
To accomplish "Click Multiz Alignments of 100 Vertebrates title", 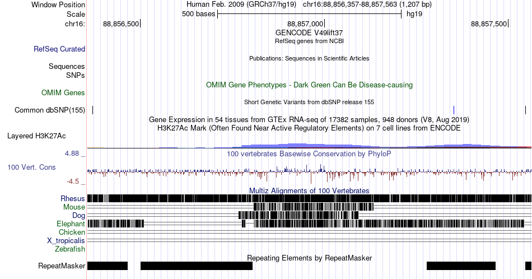I will [x=309, y=190].
